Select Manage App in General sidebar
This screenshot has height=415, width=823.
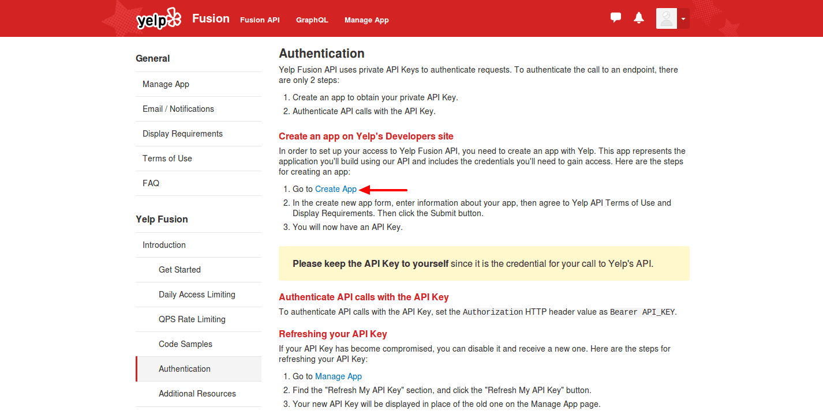pyautogui.click(x=166, y=84)
